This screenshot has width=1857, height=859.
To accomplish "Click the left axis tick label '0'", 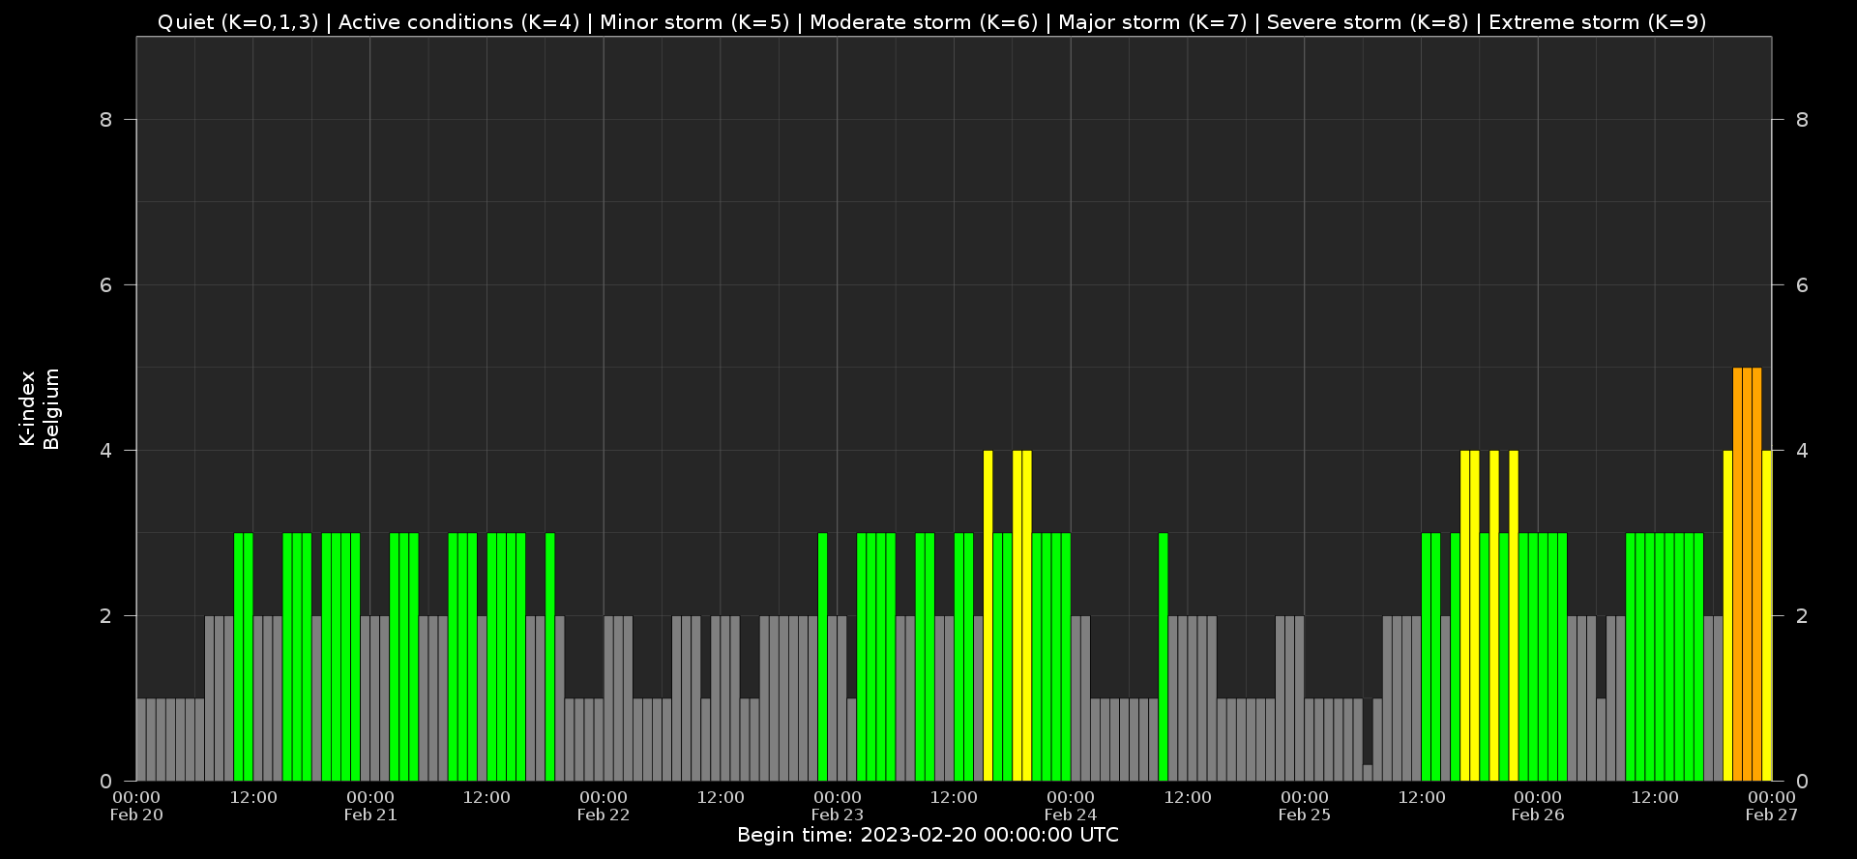I will (x=106, y=782).
